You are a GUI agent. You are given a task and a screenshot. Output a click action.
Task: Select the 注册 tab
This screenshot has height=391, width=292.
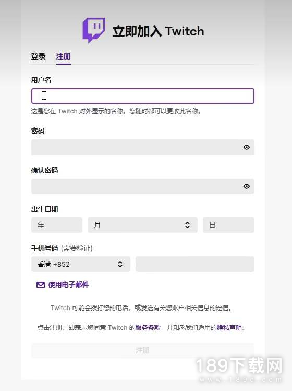click(x=63, y=56)
